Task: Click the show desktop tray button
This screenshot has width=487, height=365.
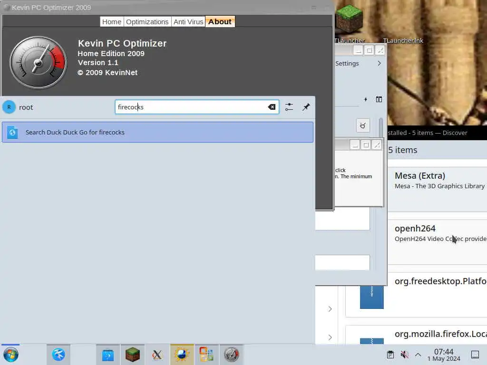Action: [475, 355]
